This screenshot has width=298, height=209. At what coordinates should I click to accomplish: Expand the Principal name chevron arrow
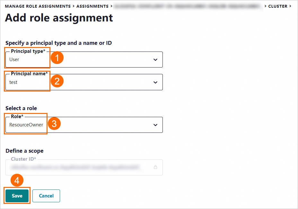pos(155,82)
